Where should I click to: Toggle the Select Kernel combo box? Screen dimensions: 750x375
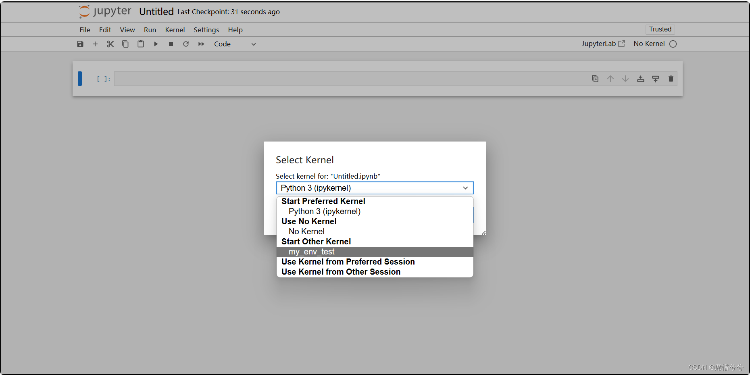pyautogui.click(x=375, y=188)
